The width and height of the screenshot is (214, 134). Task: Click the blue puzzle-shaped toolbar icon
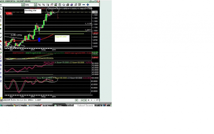[x=72, y=5]
